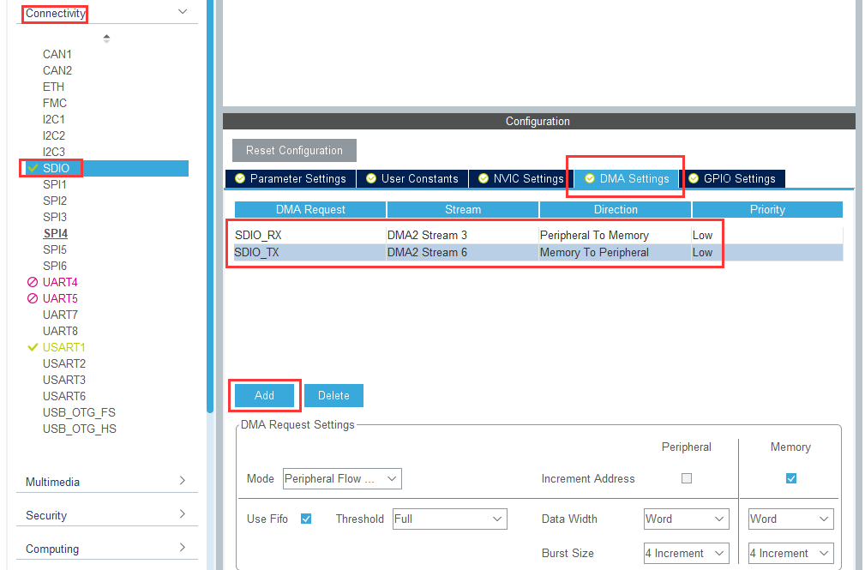Select the SDIO_TX DMA request row
Viewport: 865px width, 570px height.
[x=538, y=252]
